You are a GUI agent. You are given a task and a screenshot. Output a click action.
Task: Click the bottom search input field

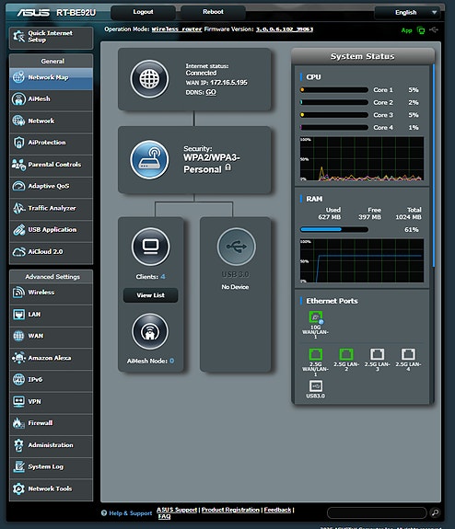pyautogui.click(x=377, y=512)
